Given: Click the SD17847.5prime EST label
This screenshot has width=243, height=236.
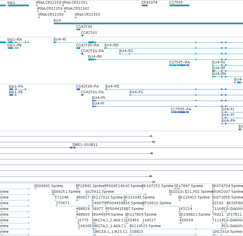Looking at the screenshot, I should [188, 186].
